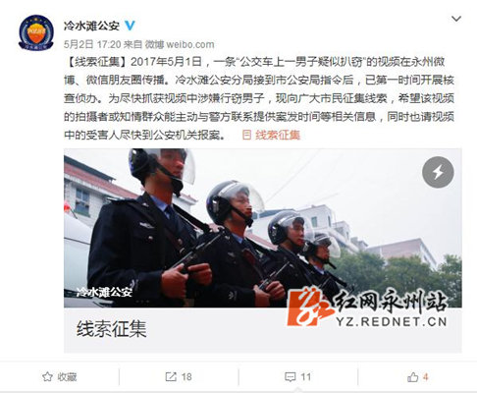Select the 收藏 label to favorite the post
The height and width of the screenshot is (393, 477).
click(x=67, y=377)
